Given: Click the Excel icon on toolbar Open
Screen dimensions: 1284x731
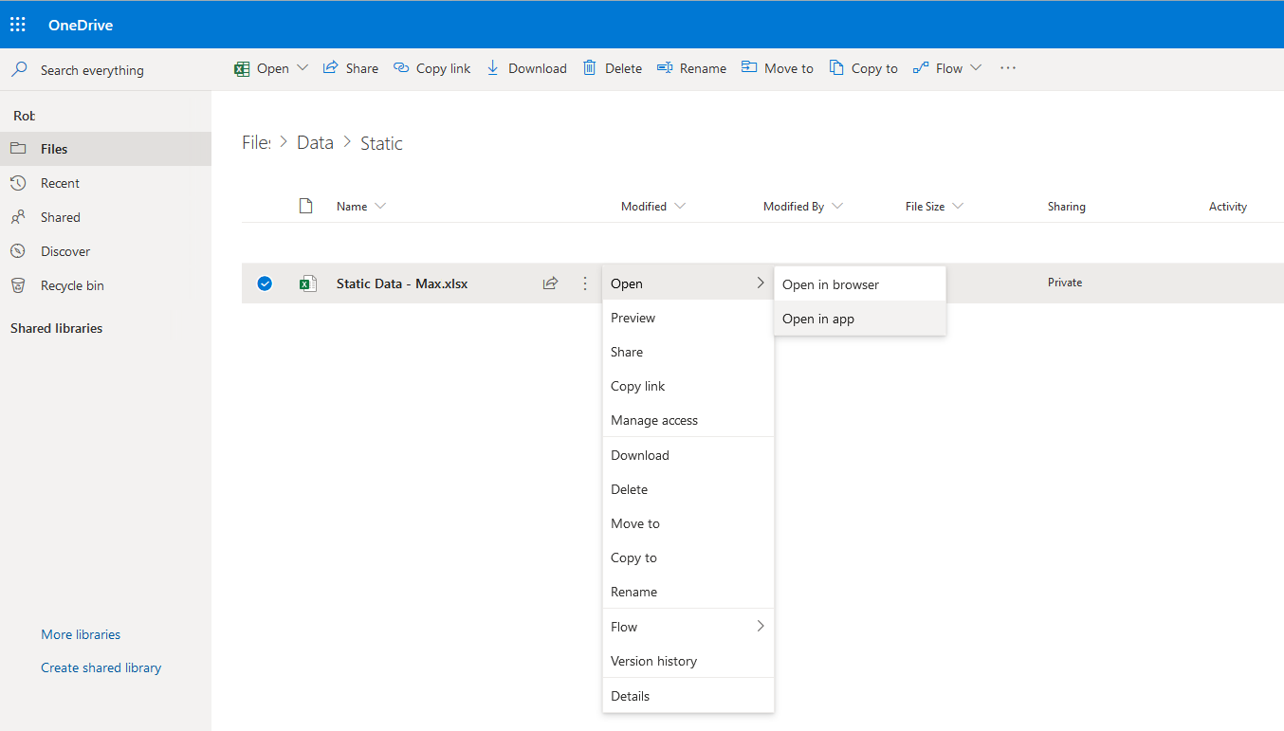Looking at the screenshot, I should coord(242,68).
